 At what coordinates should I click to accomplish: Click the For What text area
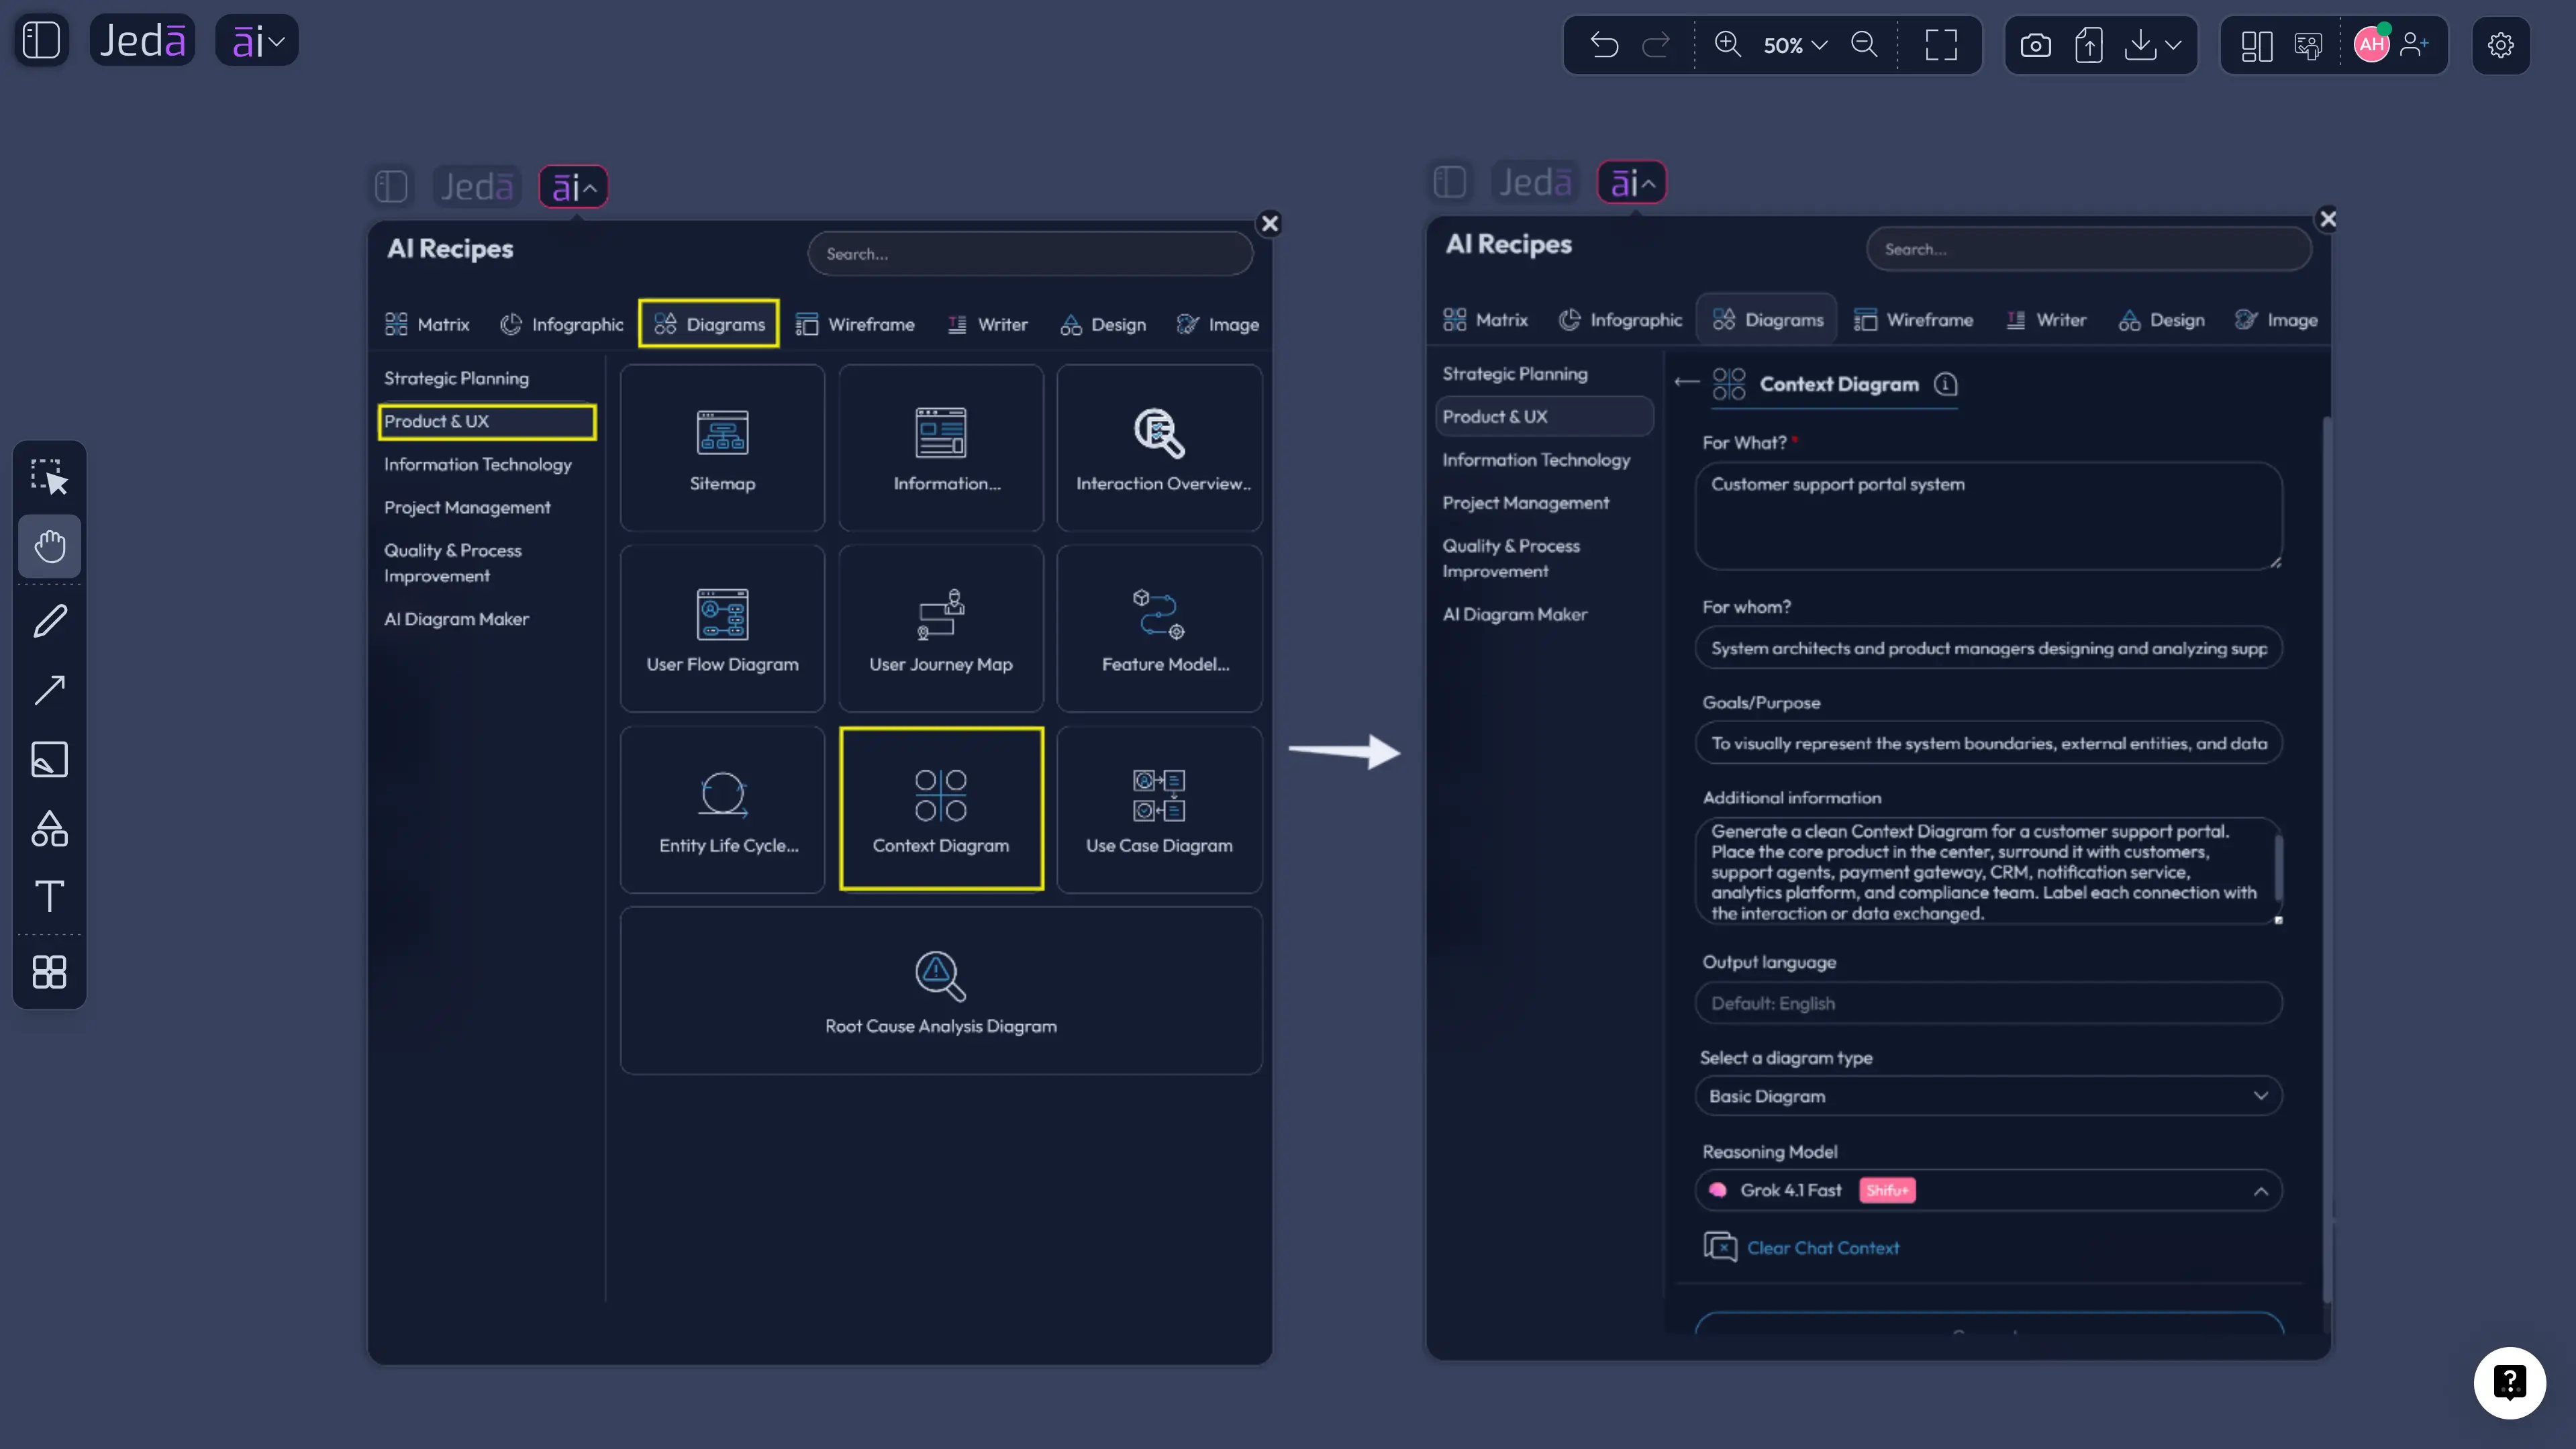(1988, 516)
